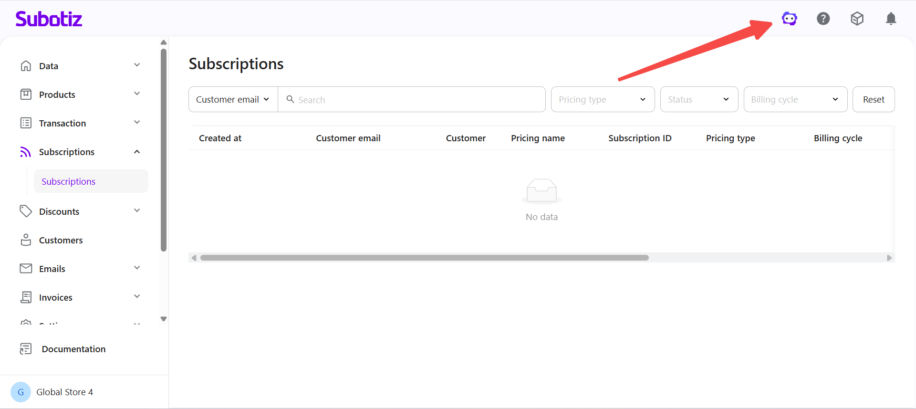Expand the Products menu section
Screen dimensions: 916x409
coord(137,94)
